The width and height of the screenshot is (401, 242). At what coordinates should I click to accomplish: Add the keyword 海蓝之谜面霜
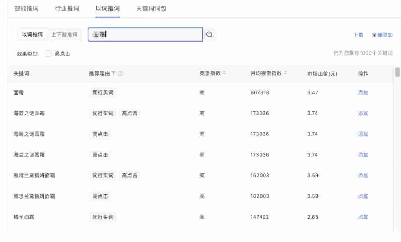coord(362,113)
